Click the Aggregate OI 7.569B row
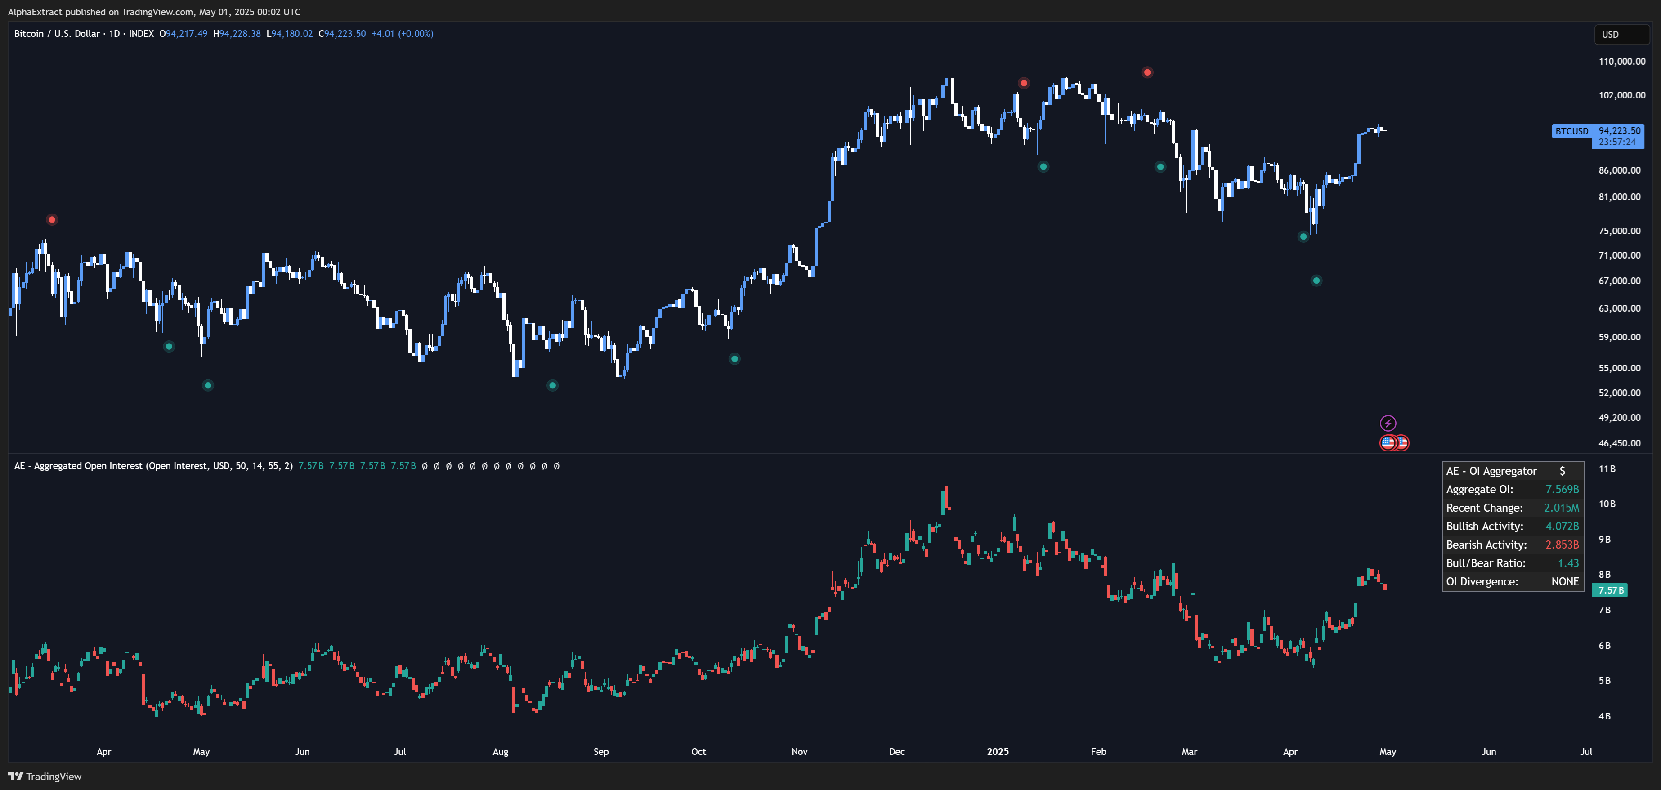Image resolution: width=1661 pixels, height=790 pixels. [1513, 489]
